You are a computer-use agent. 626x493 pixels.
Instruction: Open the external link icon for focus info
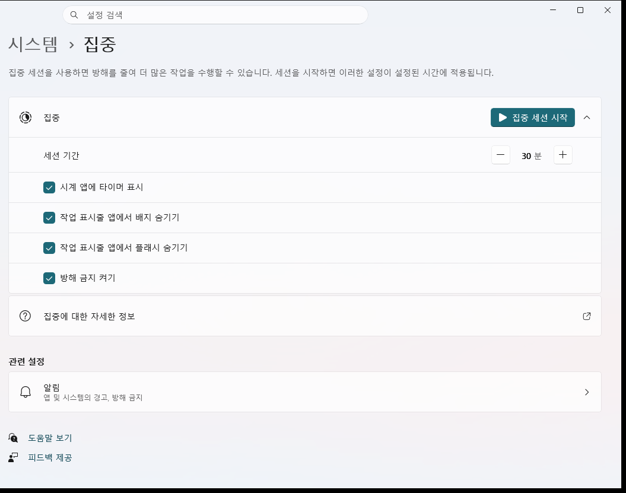tap(586, 316)
